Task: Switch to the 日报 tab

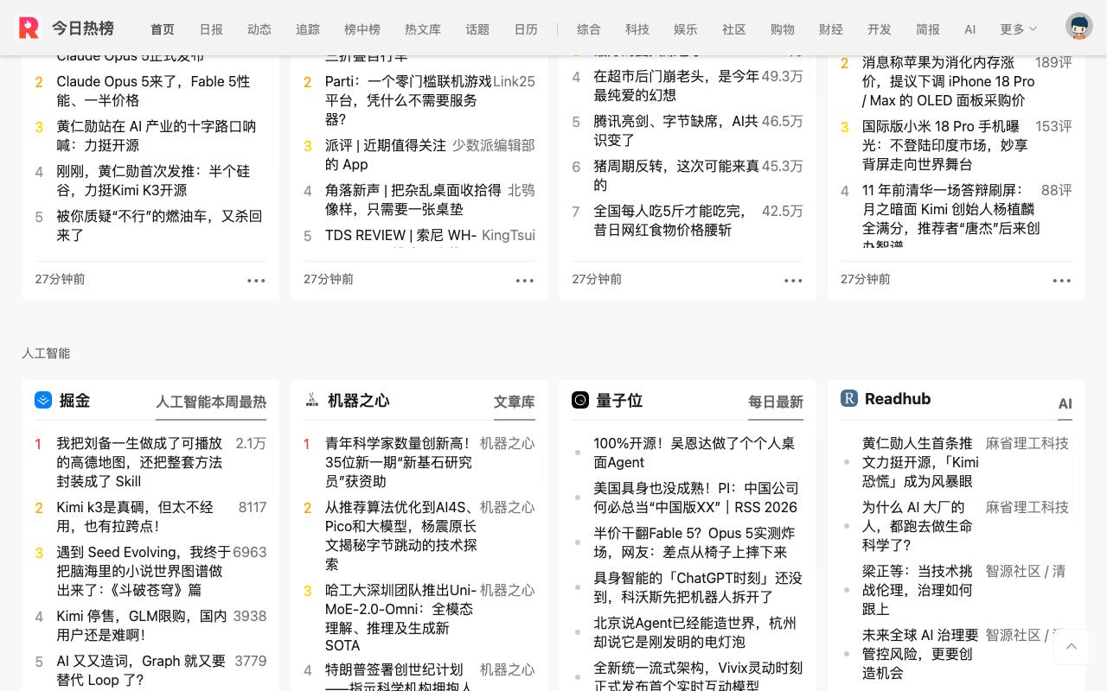Action: pos(211,29)
